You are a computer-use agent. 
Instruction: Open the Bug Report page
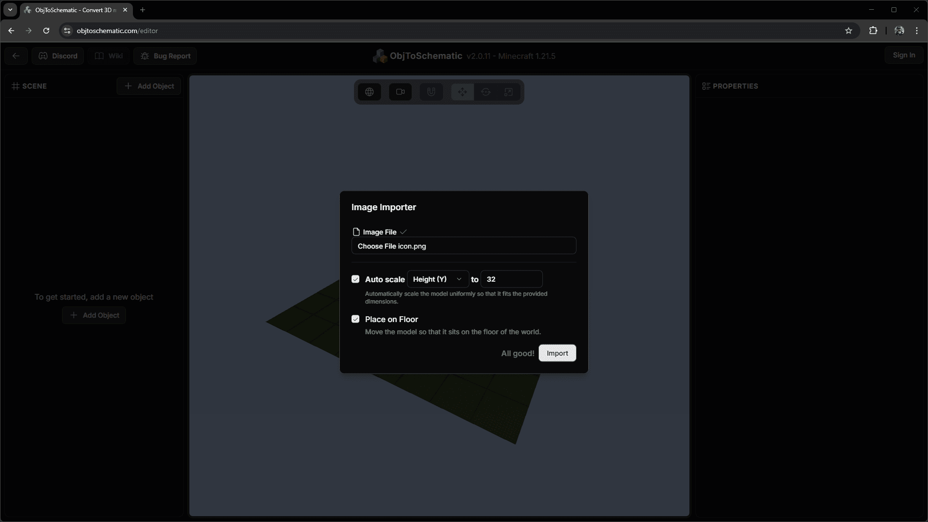click(166, 56)
